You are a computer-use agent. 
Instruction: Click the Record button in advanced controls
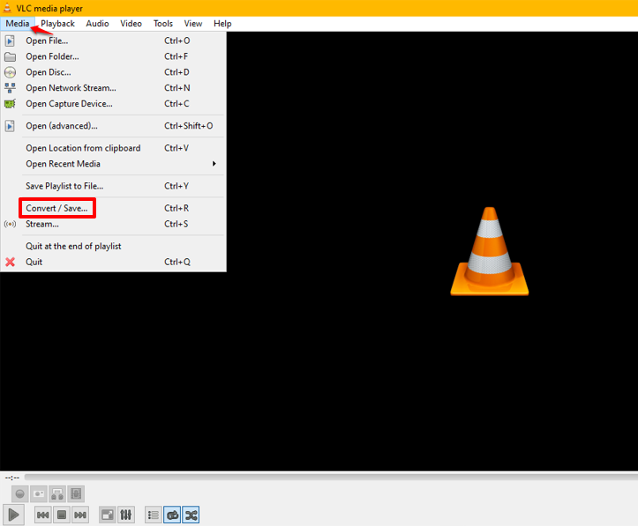click(x=19, y=494)
